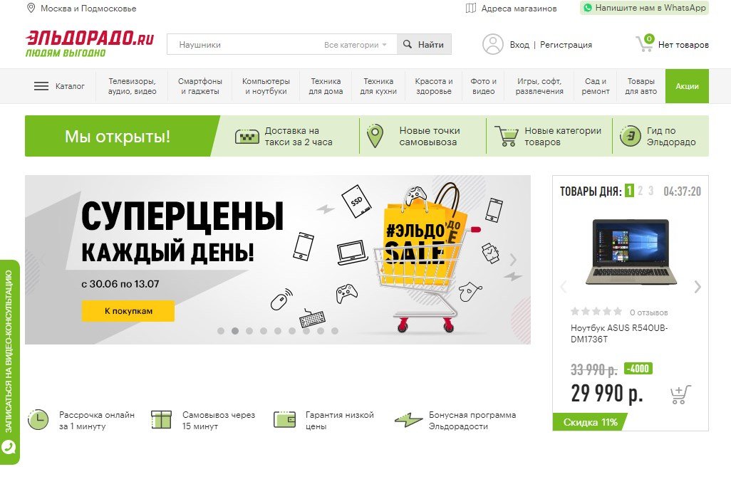The image size is (731, 484).
Task: Open the shopping cart icon in header
Action: 645,43
